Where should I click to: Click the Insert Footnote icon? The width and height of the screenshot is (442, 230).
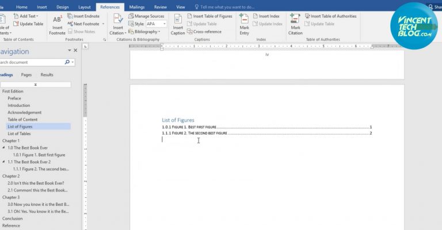58,23
